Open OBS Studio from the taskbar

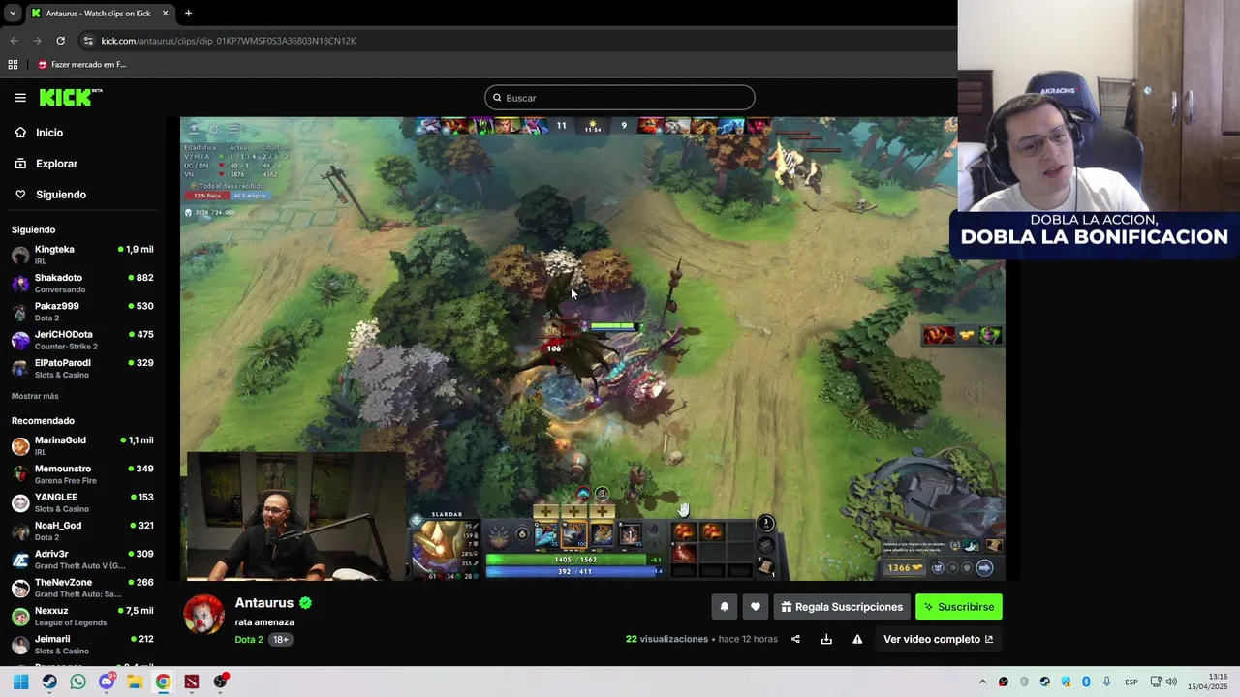click(221, 682)
